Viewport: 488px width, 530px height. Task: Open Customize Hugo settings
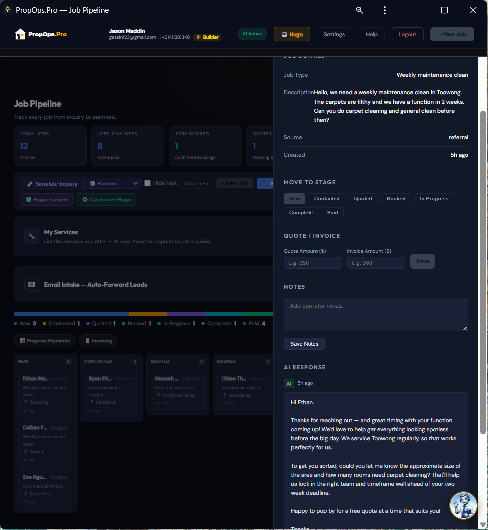coord(106,200)
